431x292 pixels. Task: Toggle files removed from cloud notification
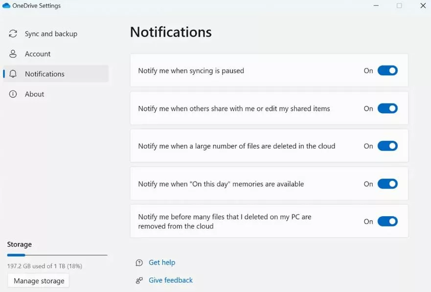coord(387,222)
